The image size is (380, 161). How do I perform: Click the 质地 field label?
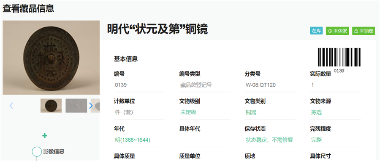coord(250,156)
